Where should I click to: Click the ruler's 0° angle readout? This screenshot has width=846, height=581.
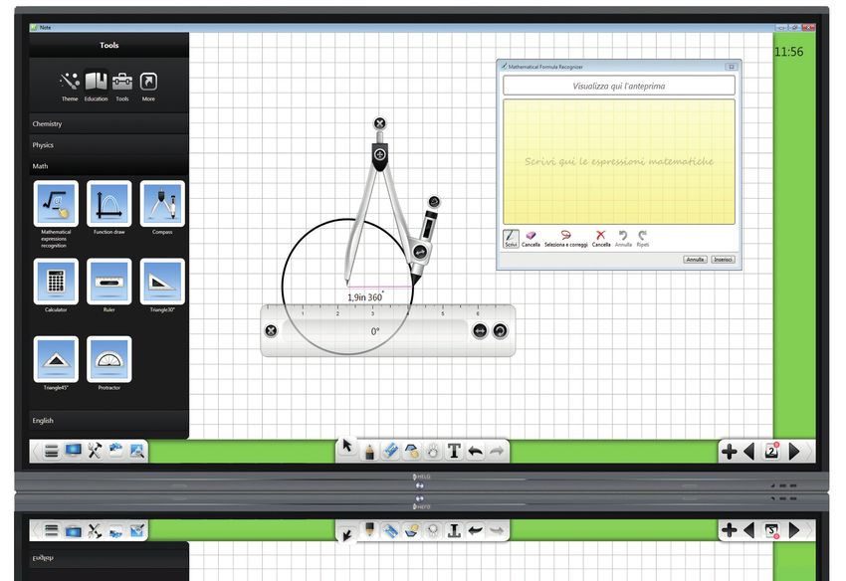(x=375, y=331)
